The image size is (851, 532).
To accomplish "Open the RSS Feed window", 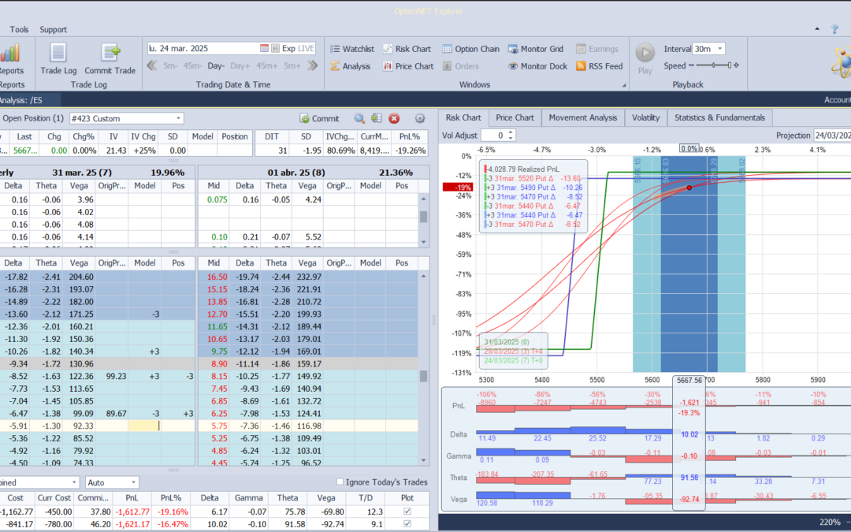I will coord(599,66).
